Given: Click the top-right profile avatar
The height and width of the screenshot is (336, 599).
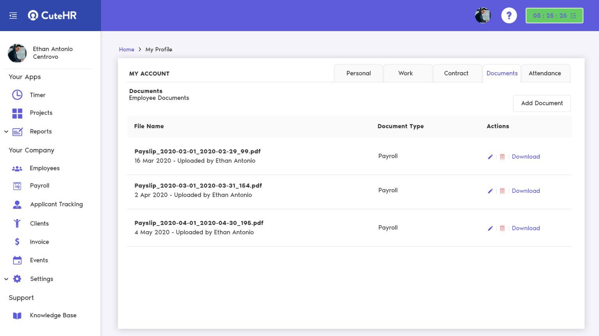Looking at the screenshot, I should coord(483,15).
